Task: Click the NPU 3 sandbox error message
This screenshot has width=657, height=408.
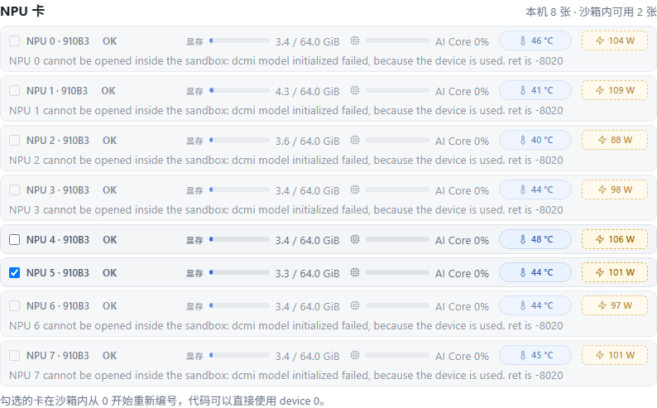Action: tap(285, 209)
